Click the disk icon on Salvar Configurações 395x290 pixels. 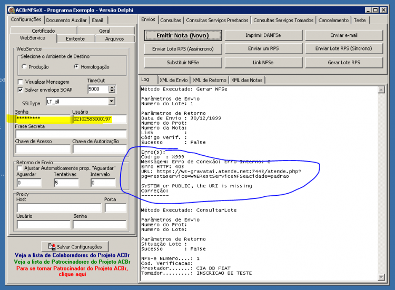(52, 247)
